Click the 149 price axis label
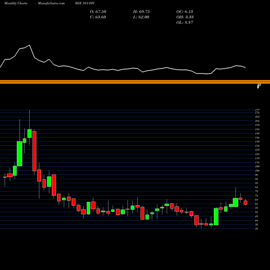Screen dimensions: 270x270 coord(257,133)
